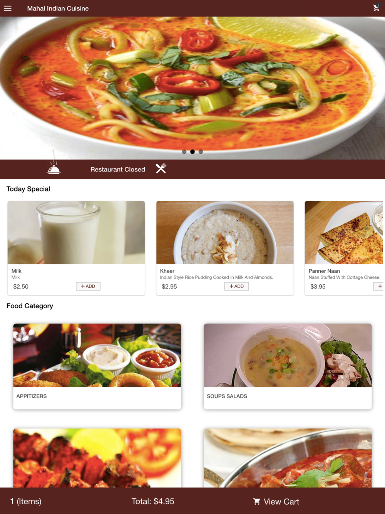Viewport: 385px width, 514px height.
Task: Open the curry bowl category image
Action: (288, 458)
